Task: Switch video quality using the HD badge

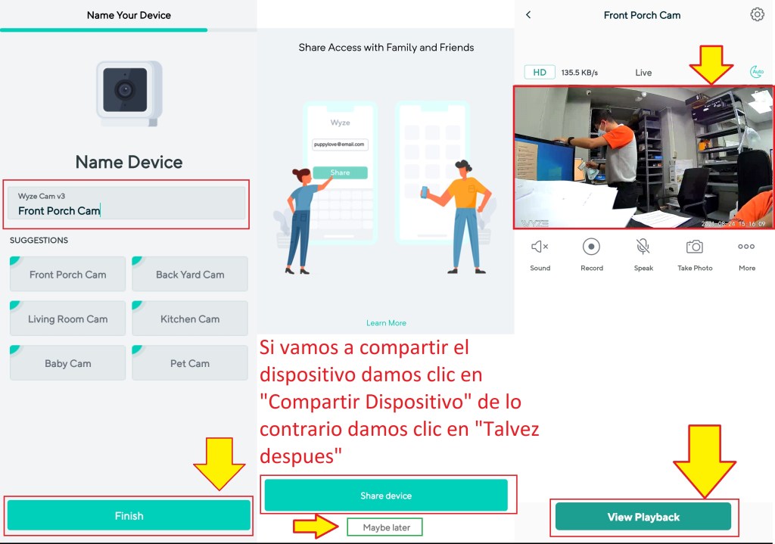Action: 540,73
